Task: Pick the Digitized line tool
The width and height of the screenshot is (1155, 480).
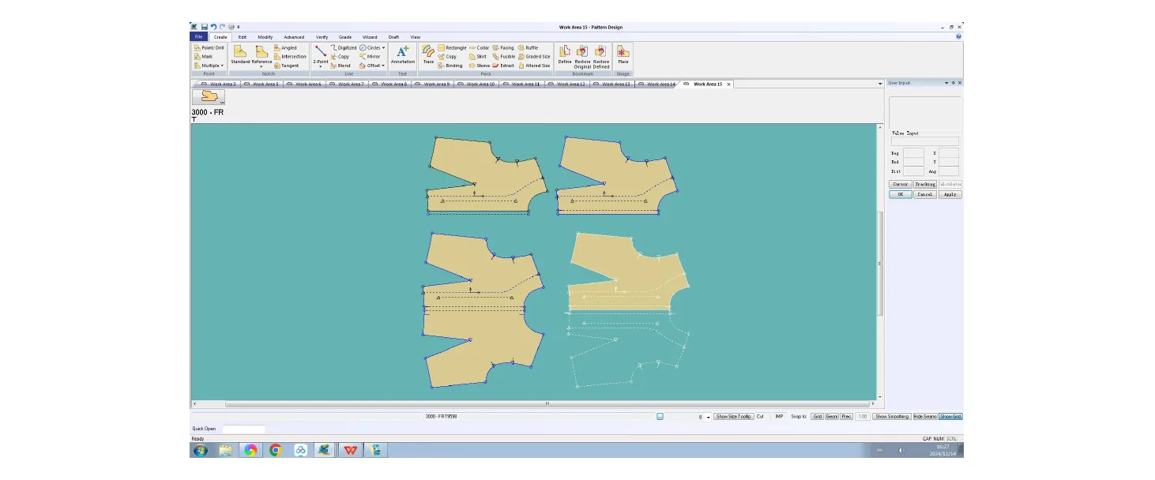Action: [x=344, y=48]
